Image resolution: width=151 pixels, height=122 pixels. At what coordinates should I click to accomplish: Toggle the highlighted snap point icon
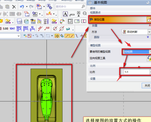[57, 36]
